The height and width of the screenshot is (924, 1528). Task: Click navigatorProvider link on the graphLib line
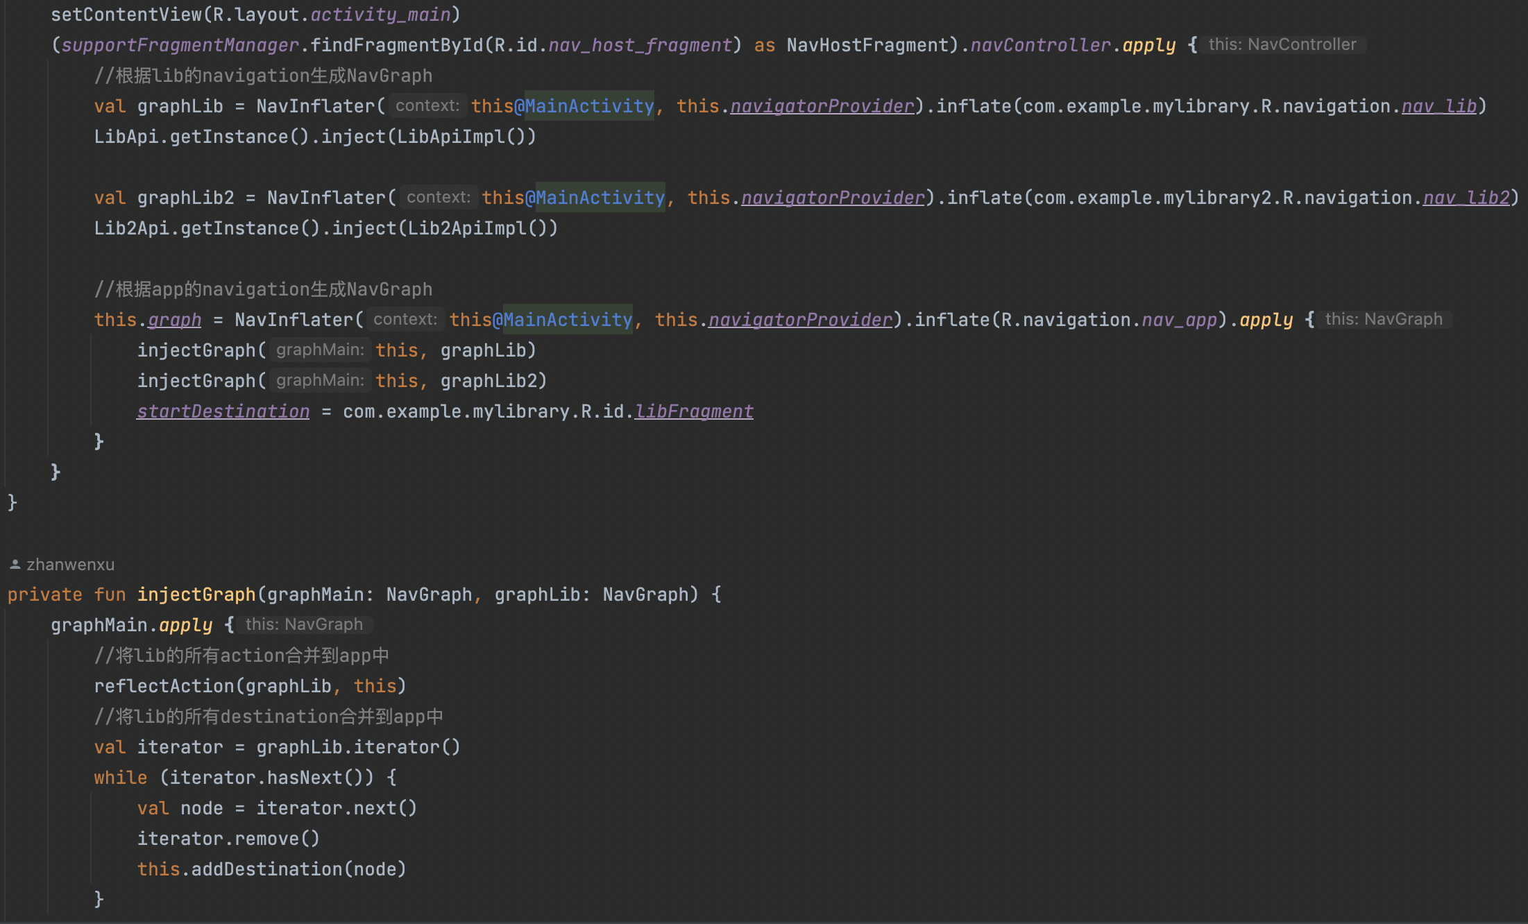pyautogui.click(x=822, y=105)
